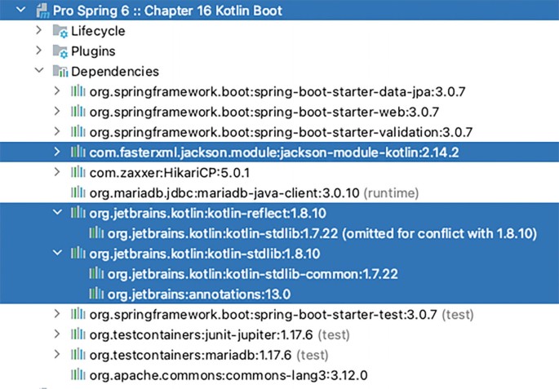Click library icon beside mariadb-java-client dependency

78,192
